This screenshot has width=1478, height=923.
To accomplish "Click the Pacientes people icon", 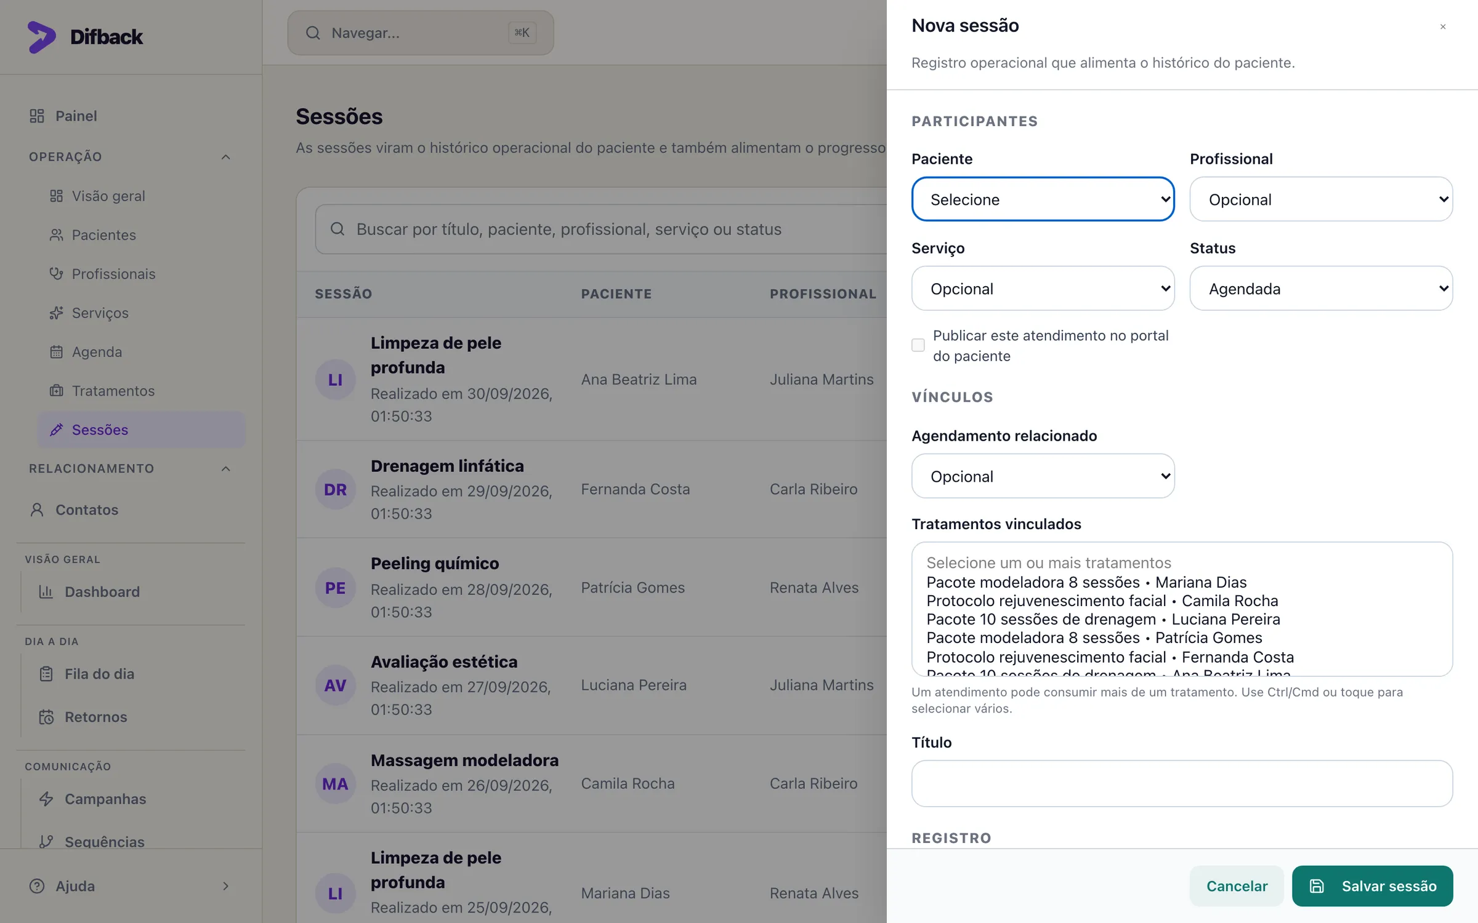I will tap(56, 235).
